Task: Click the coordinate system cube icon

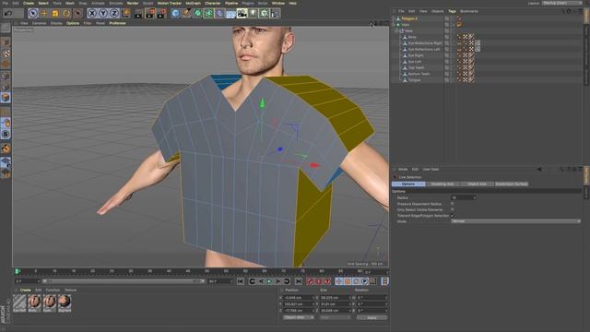Action: 126,14
